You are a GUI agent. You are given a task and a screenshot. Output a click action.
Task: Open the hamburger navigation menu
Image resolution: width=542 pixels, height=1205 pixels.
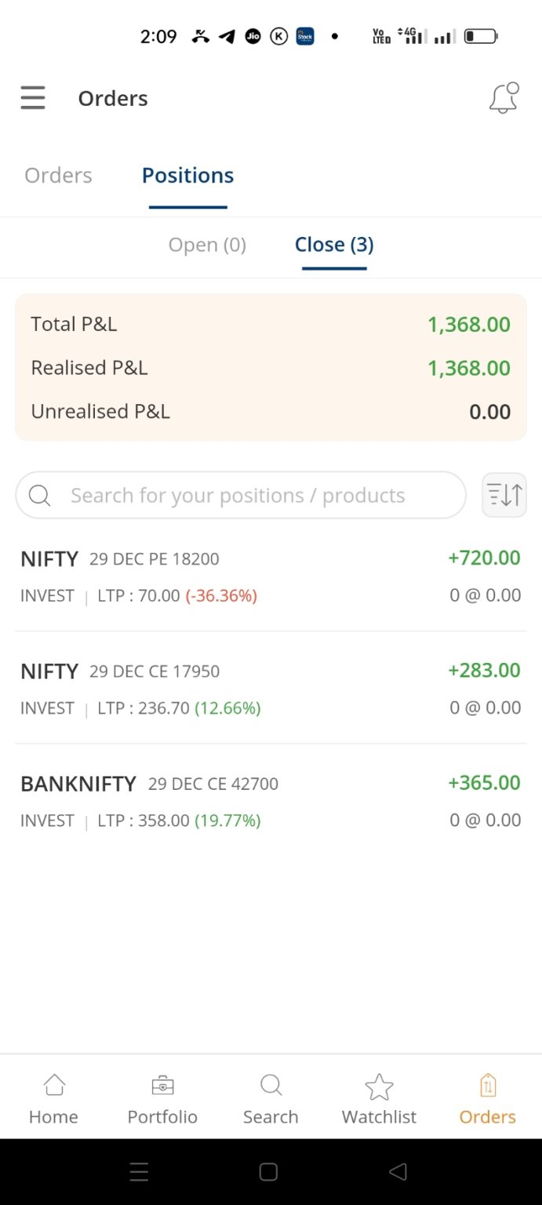[32, 97]
